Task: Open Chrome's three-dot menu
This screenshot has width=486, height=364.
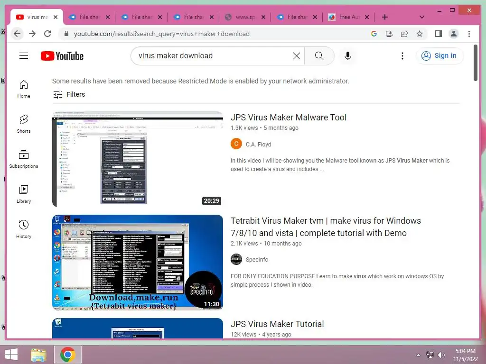Action: click(x=469, y=34)
